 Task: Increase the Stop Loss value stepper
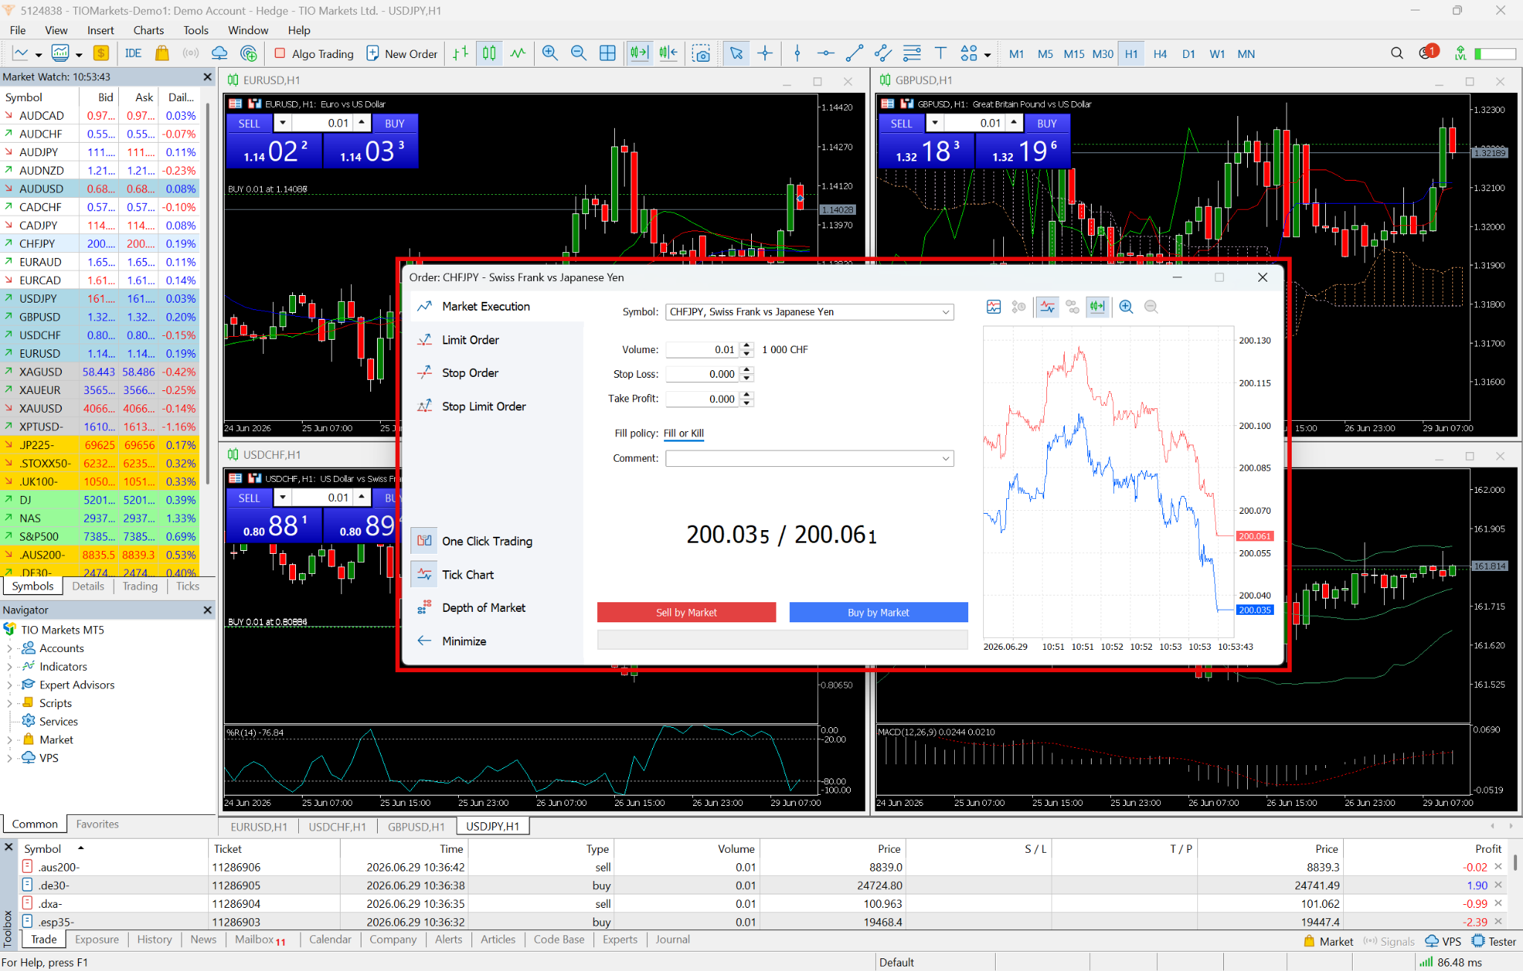click(747, 370)
